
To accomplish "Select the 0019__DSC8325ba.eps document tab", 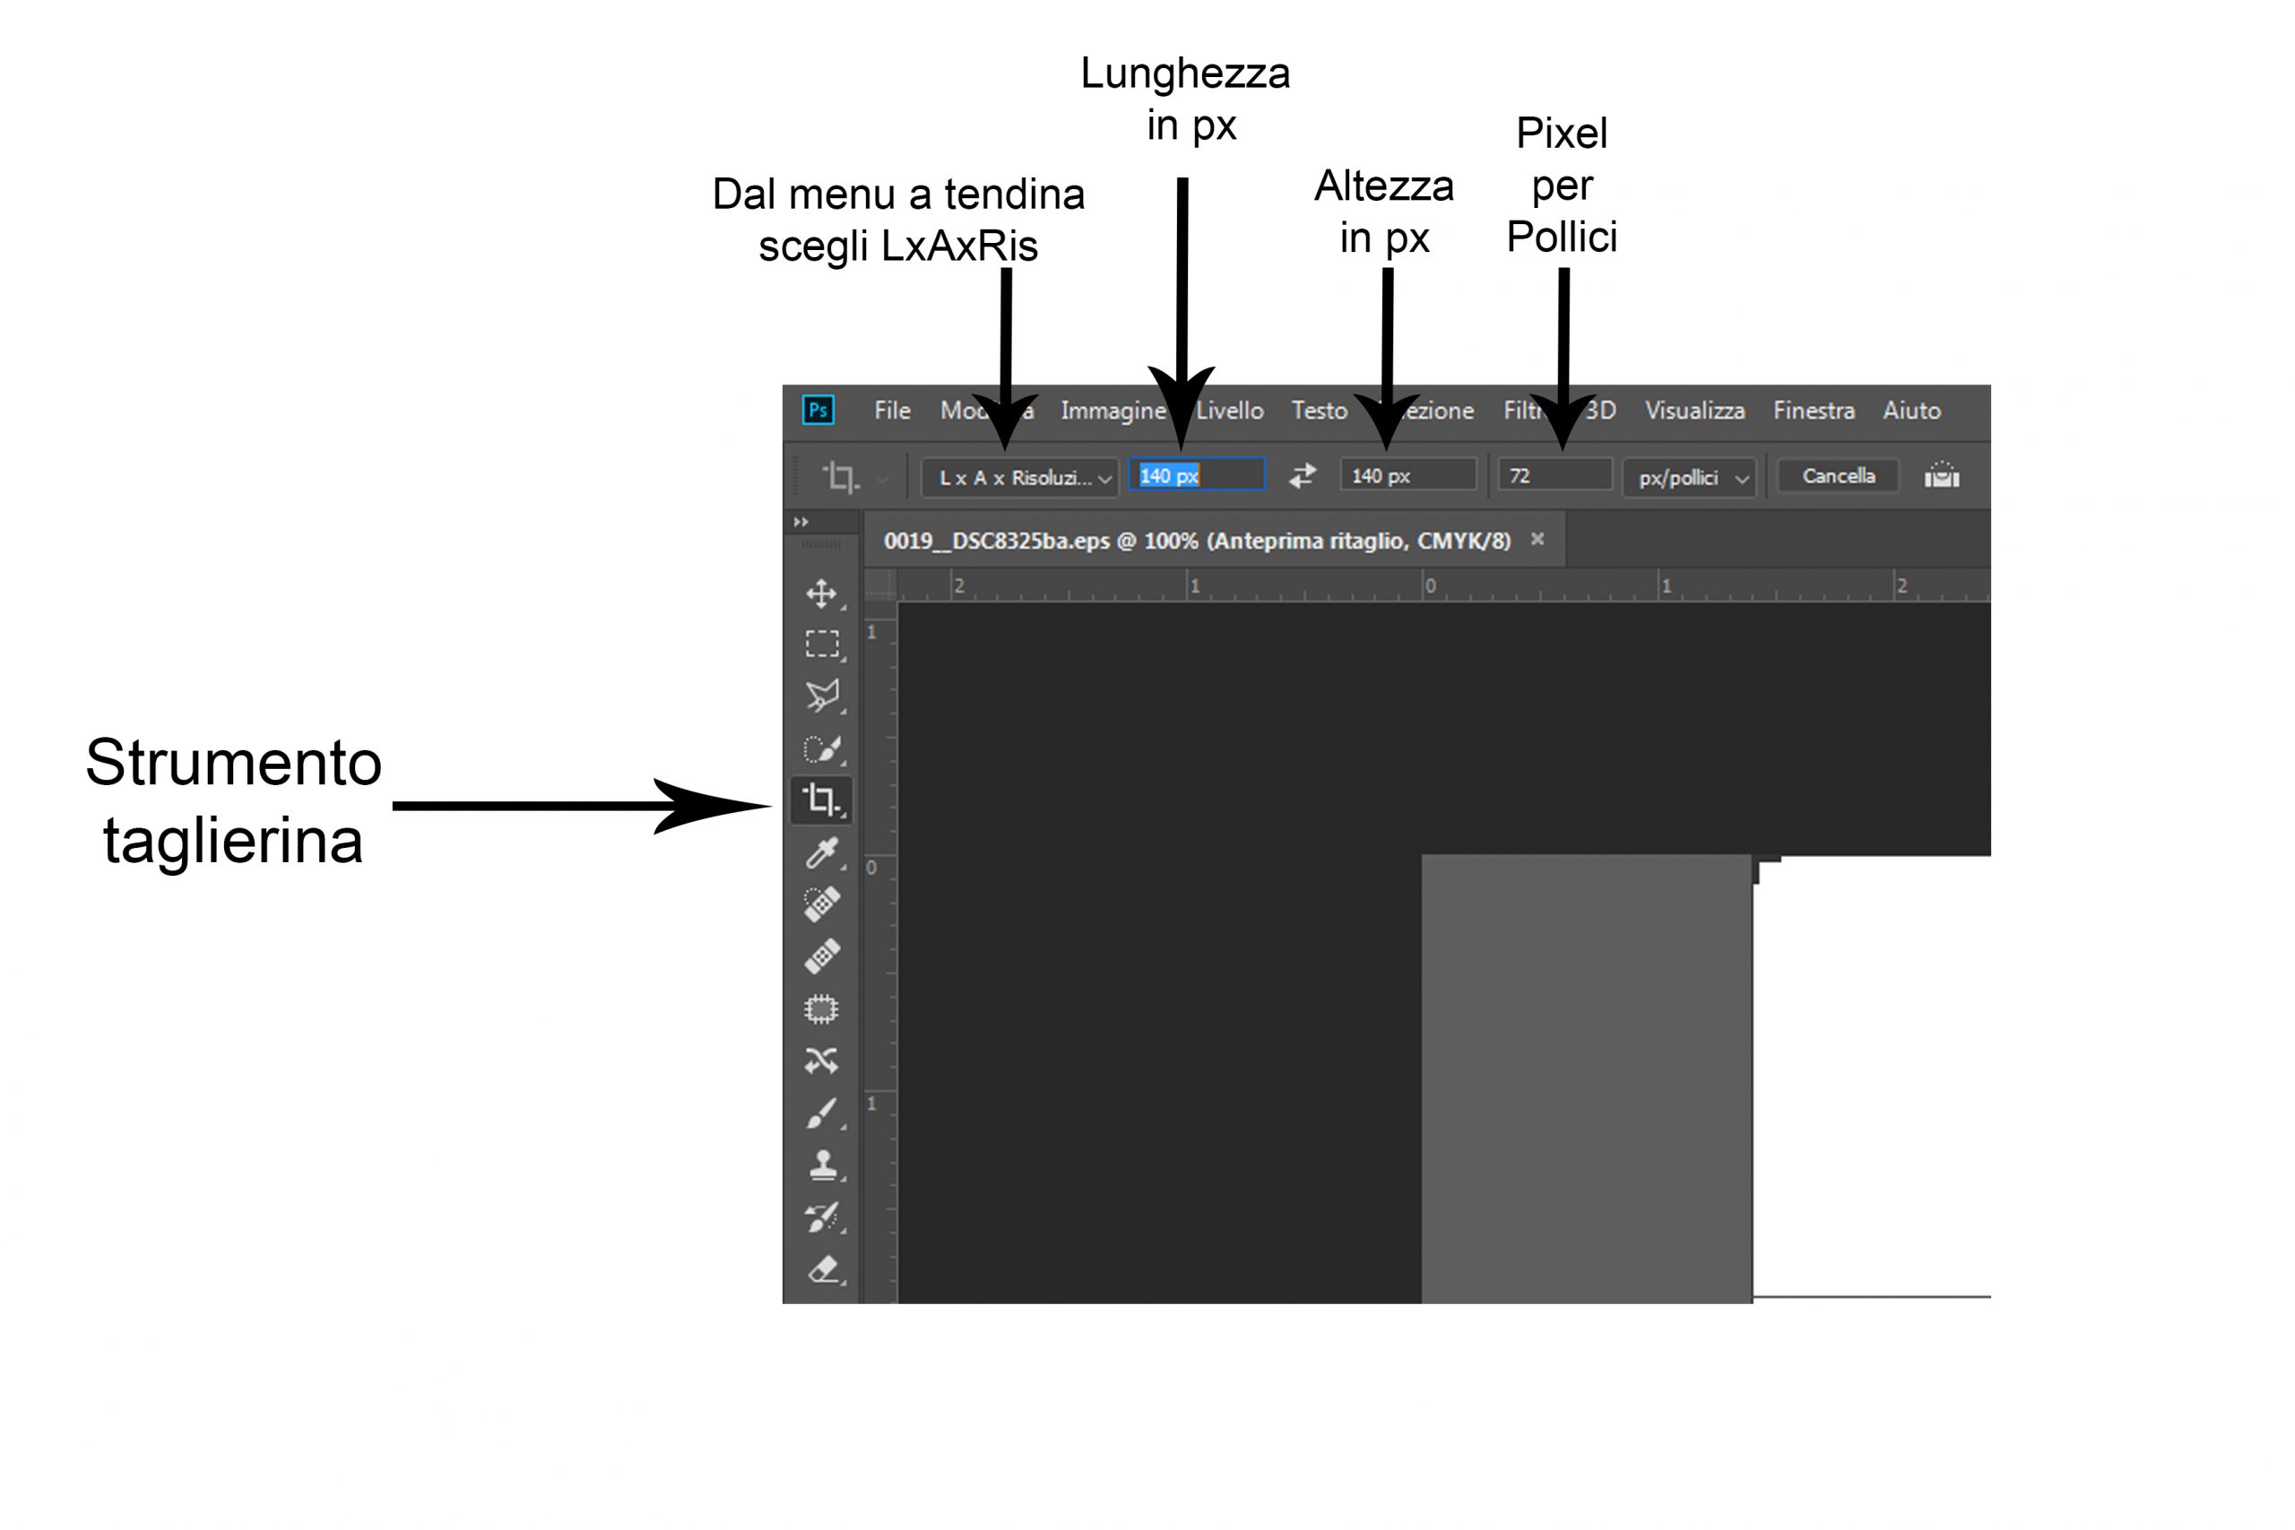I will click(1196, 540).
